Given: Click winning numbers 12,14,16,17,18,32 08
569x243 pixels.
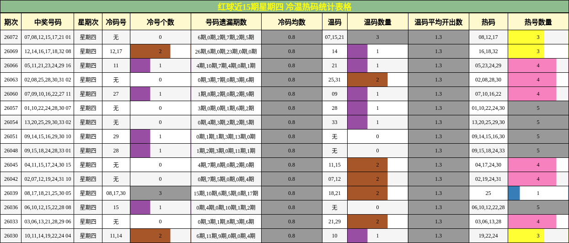Looking at the screenshot, I should click(x=48, y=51).
